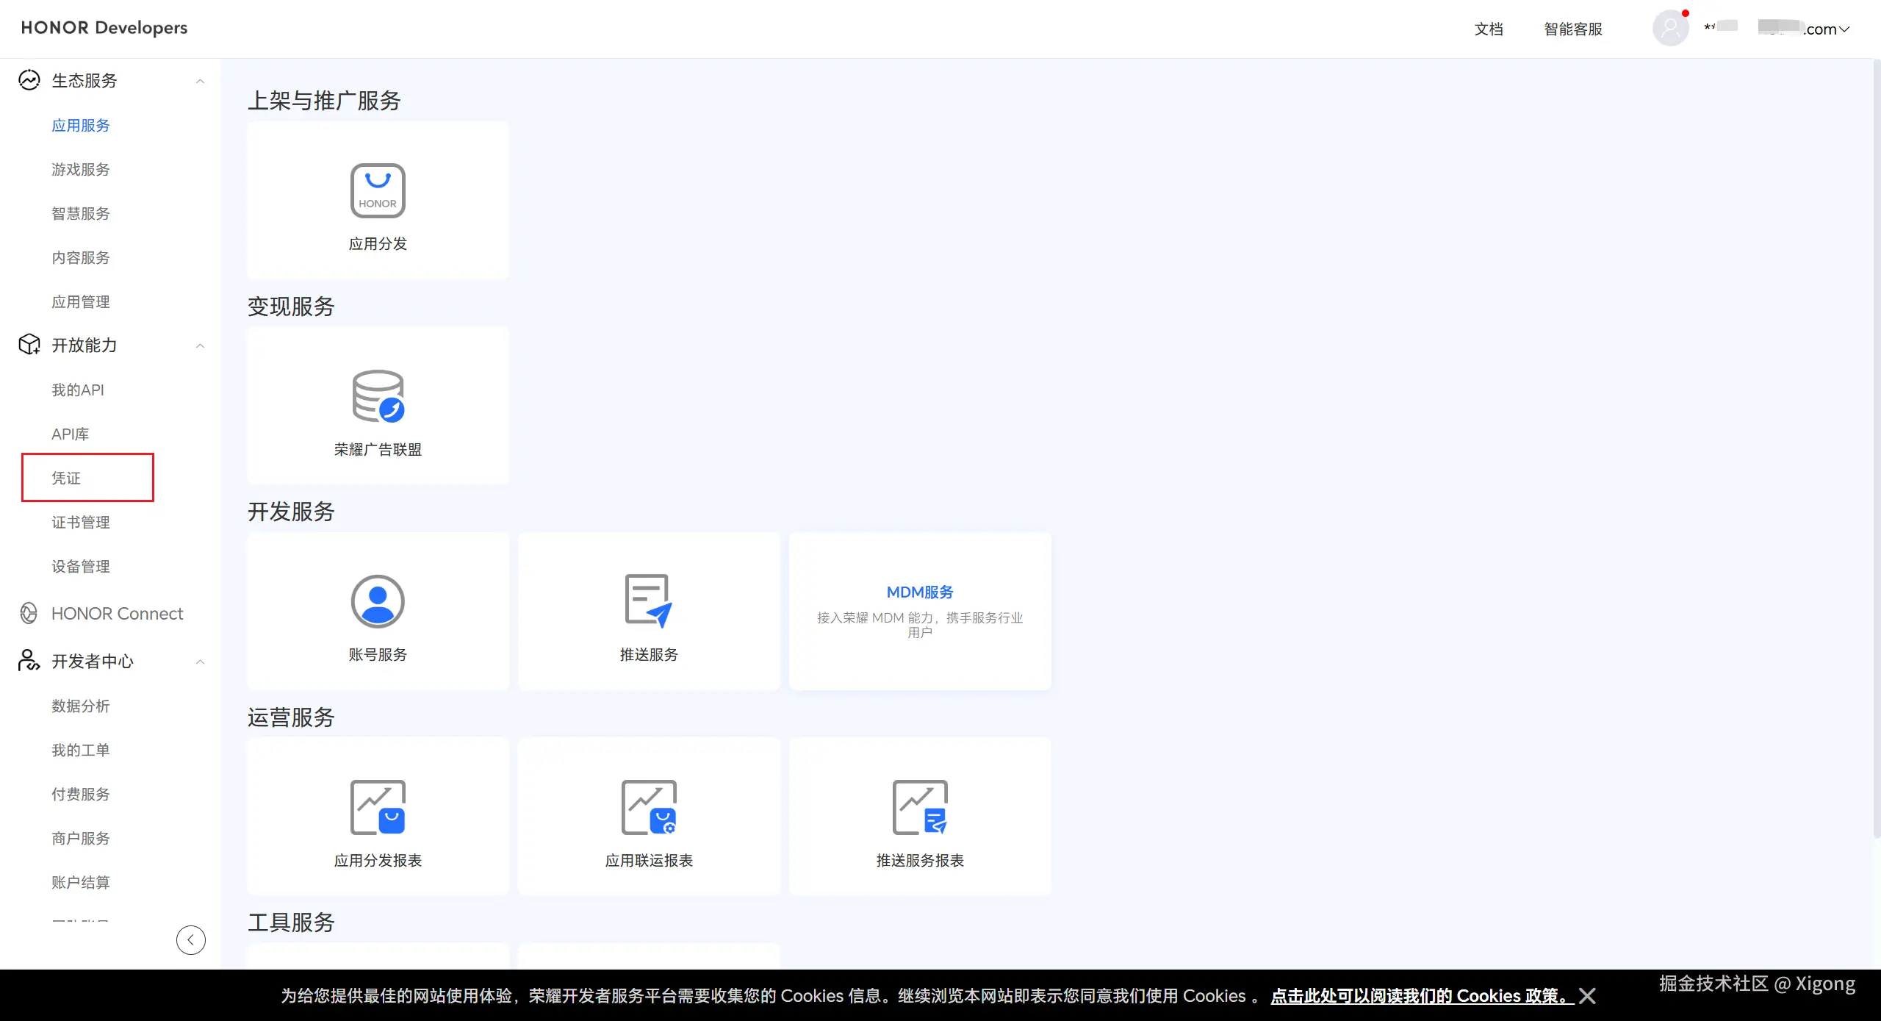The height and width of the screenshot is (1021, 1881).
Task: Click the 推送服务报表 report icon
Action: pyautogui.click(x=919, y=807)
